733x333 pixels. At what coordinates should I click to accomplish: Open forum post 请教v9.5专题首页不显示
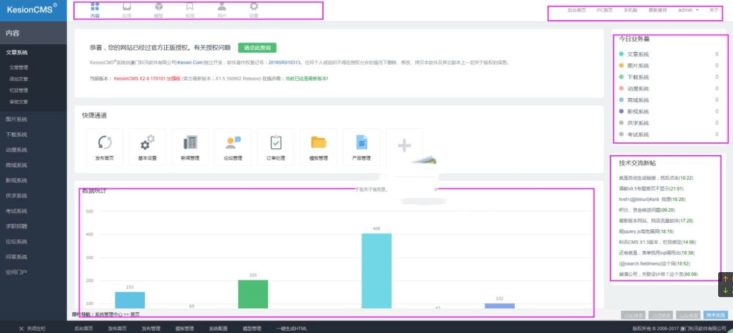[x=651, y=188]
